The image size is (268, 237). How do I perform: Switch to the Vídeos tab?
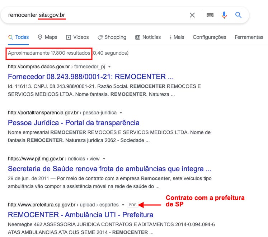(77, 37)
